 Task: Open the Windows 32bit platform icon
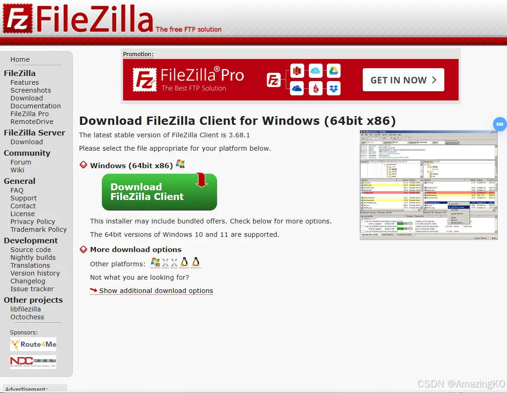coord(155,263)
